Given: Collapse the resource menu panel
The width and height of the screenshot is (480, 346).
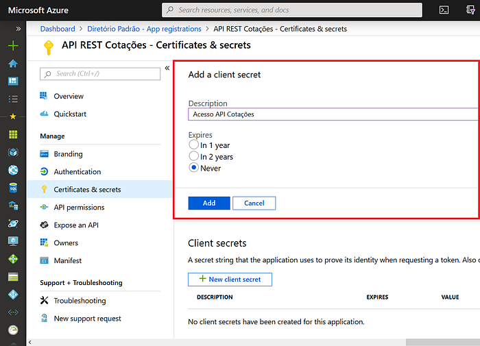Looking at the screenshot, I should coord(167,68).
